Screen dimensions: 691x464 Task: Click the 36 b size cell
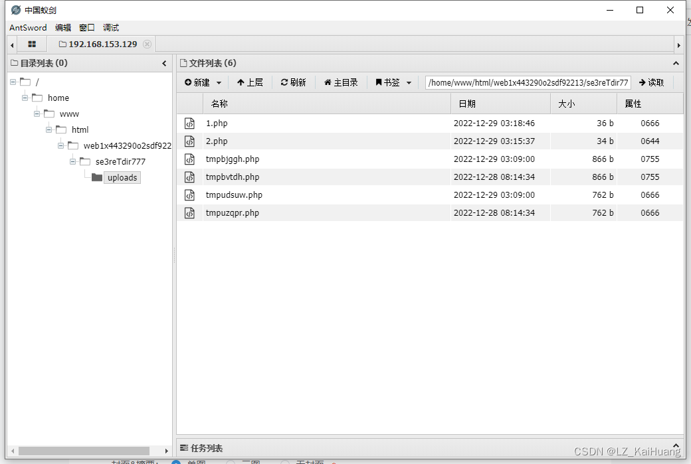pyautogui.click(x=605, y=123)
